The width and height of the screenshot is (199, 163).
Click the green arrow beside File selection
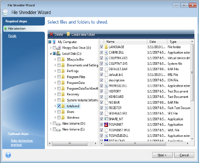coord(5,28)
